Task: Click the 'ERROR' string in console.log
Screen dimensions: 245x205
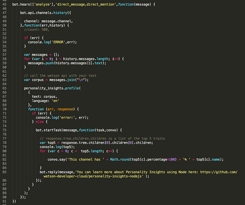Action: click(58, 42)
